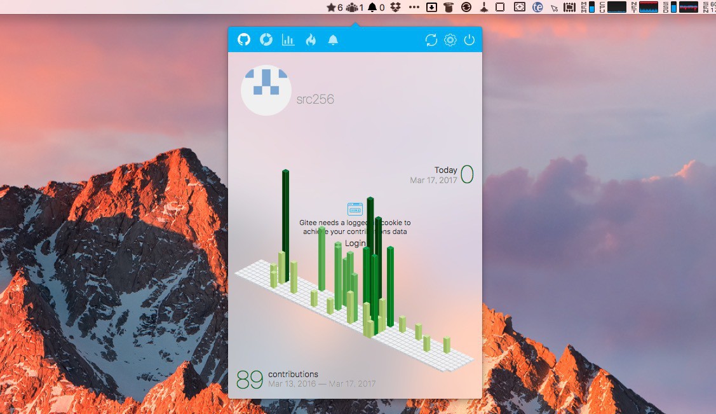This screenshot has height=414, width=716.
Task: Click the Mar 13, 2016 — Mar 17, 2017 range
Action: pos(322,384)
